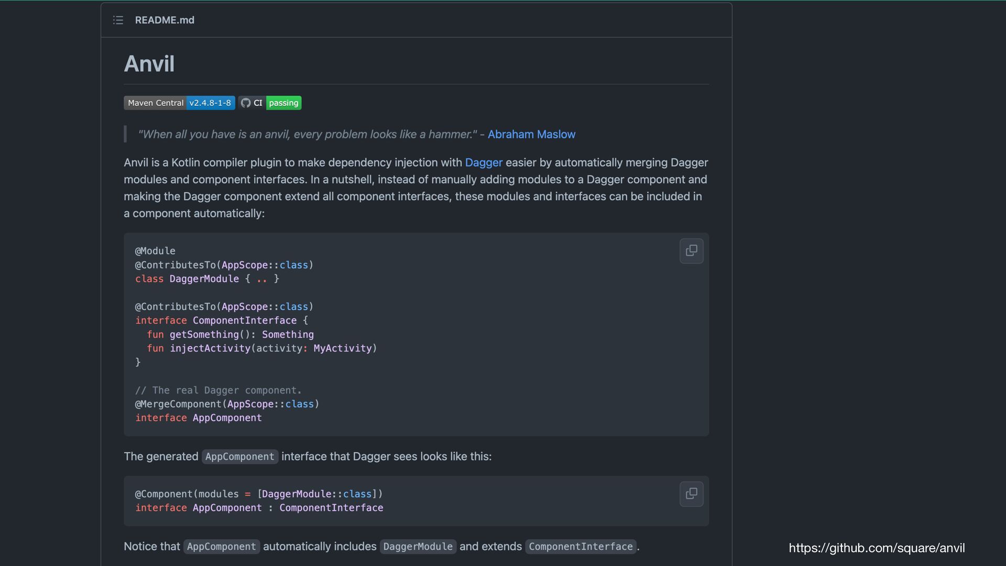Viewport: 1006px width, 566px height.
Task: Click inline AppComponent code after 'Notice that'
Action: point(221,547)
